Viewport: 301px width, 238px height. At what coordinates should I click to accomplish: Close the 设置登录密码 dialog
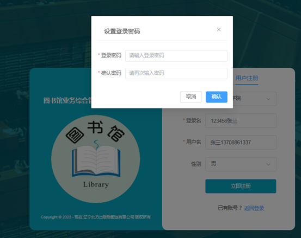pos(219,29)
